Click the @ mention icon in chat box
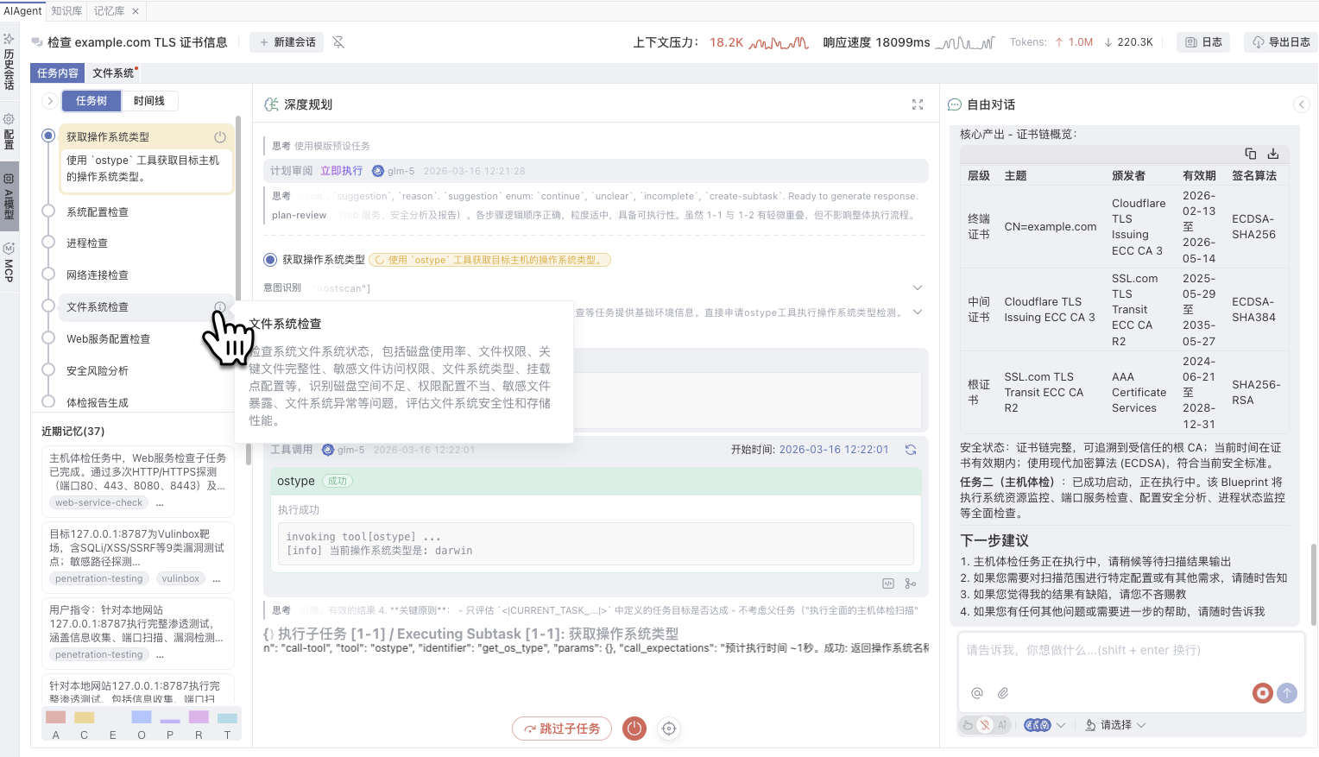Screen dimensions: 1319x757 tap(977, 693)
